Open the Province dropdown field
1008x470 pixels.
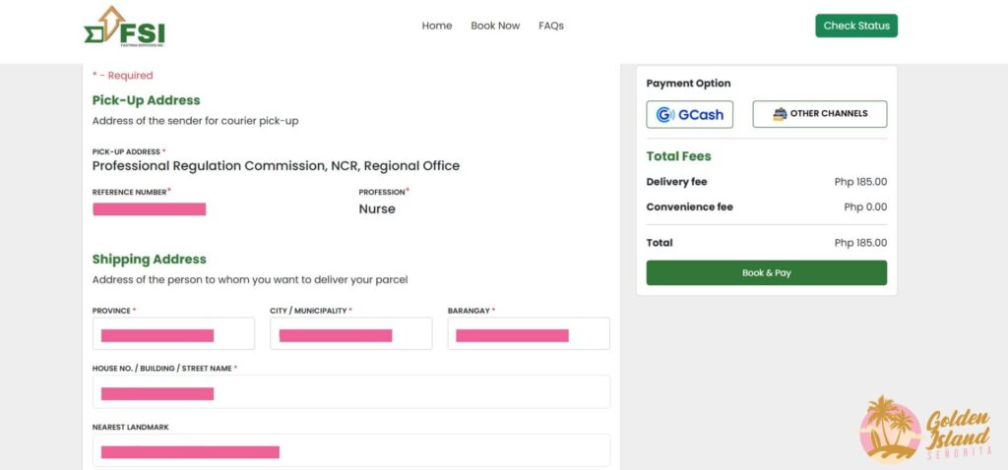point(173,334)
